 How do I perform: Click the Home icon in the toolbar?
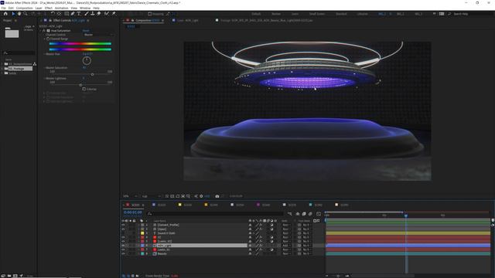point(5,14)
